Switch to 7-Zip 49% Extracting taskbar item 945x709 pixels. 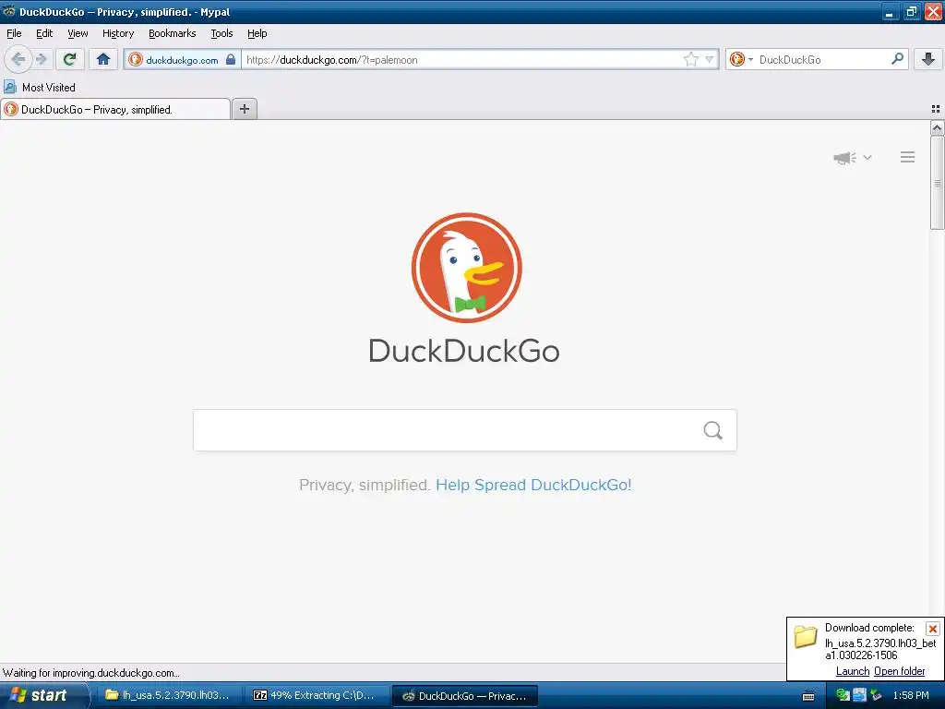(x=315, y=695)
